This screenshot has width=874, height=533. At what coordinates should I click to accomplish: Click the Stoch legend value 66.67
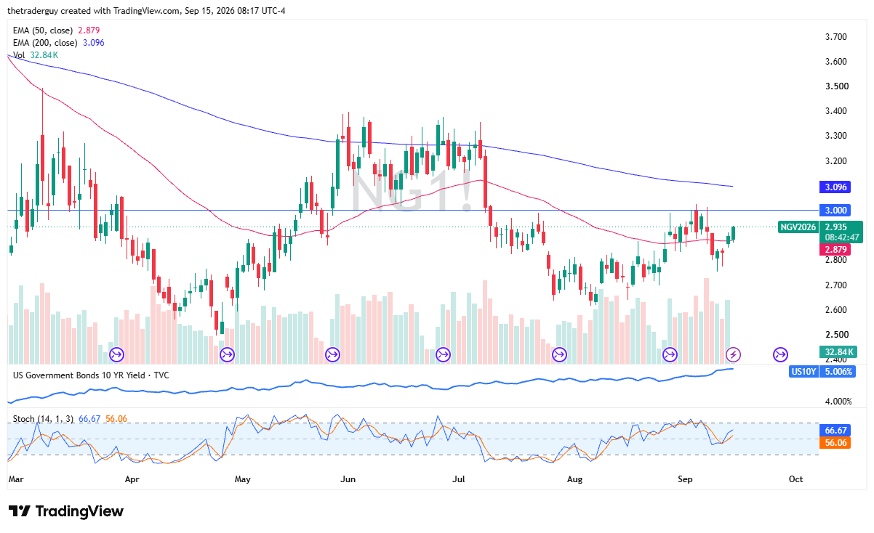coord(88,419)
